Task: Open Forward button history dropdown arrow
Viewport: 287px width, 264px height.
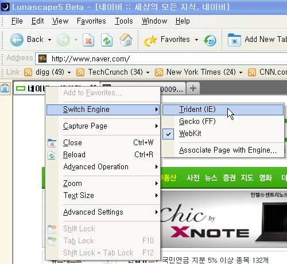Action: pos(76,40)
